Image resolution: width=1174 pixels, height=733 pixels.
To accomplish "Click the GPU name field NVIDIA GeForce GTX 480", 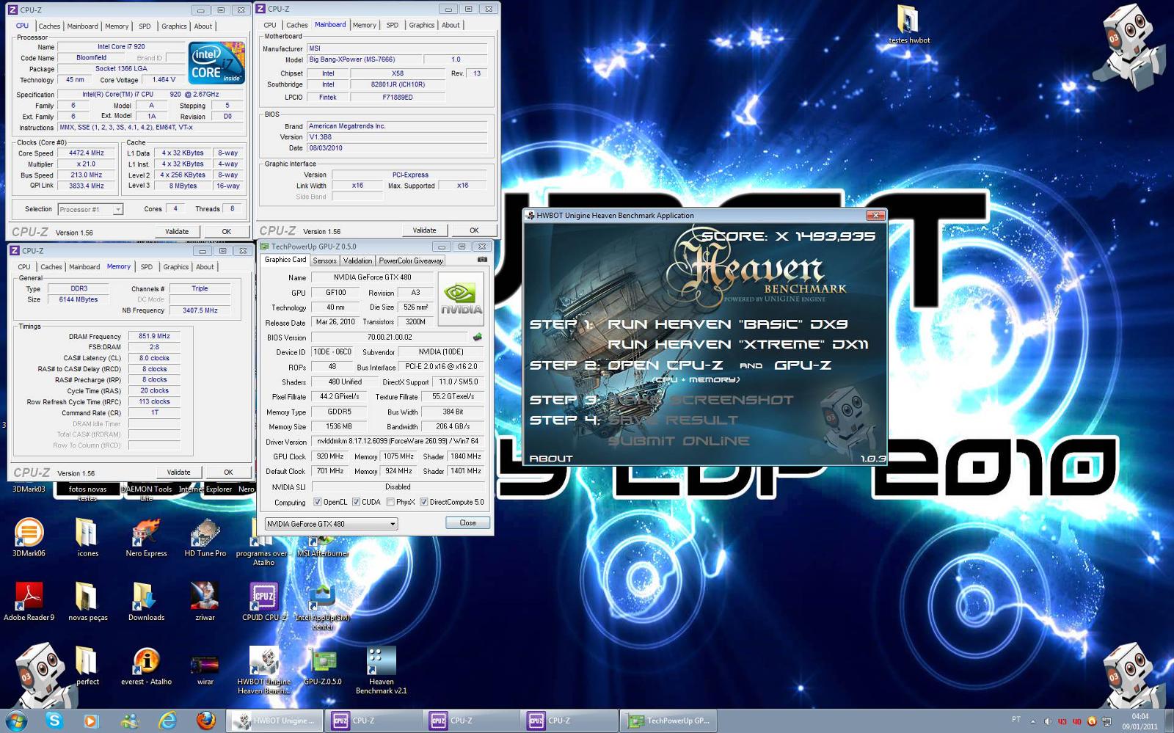I will 372,277.
